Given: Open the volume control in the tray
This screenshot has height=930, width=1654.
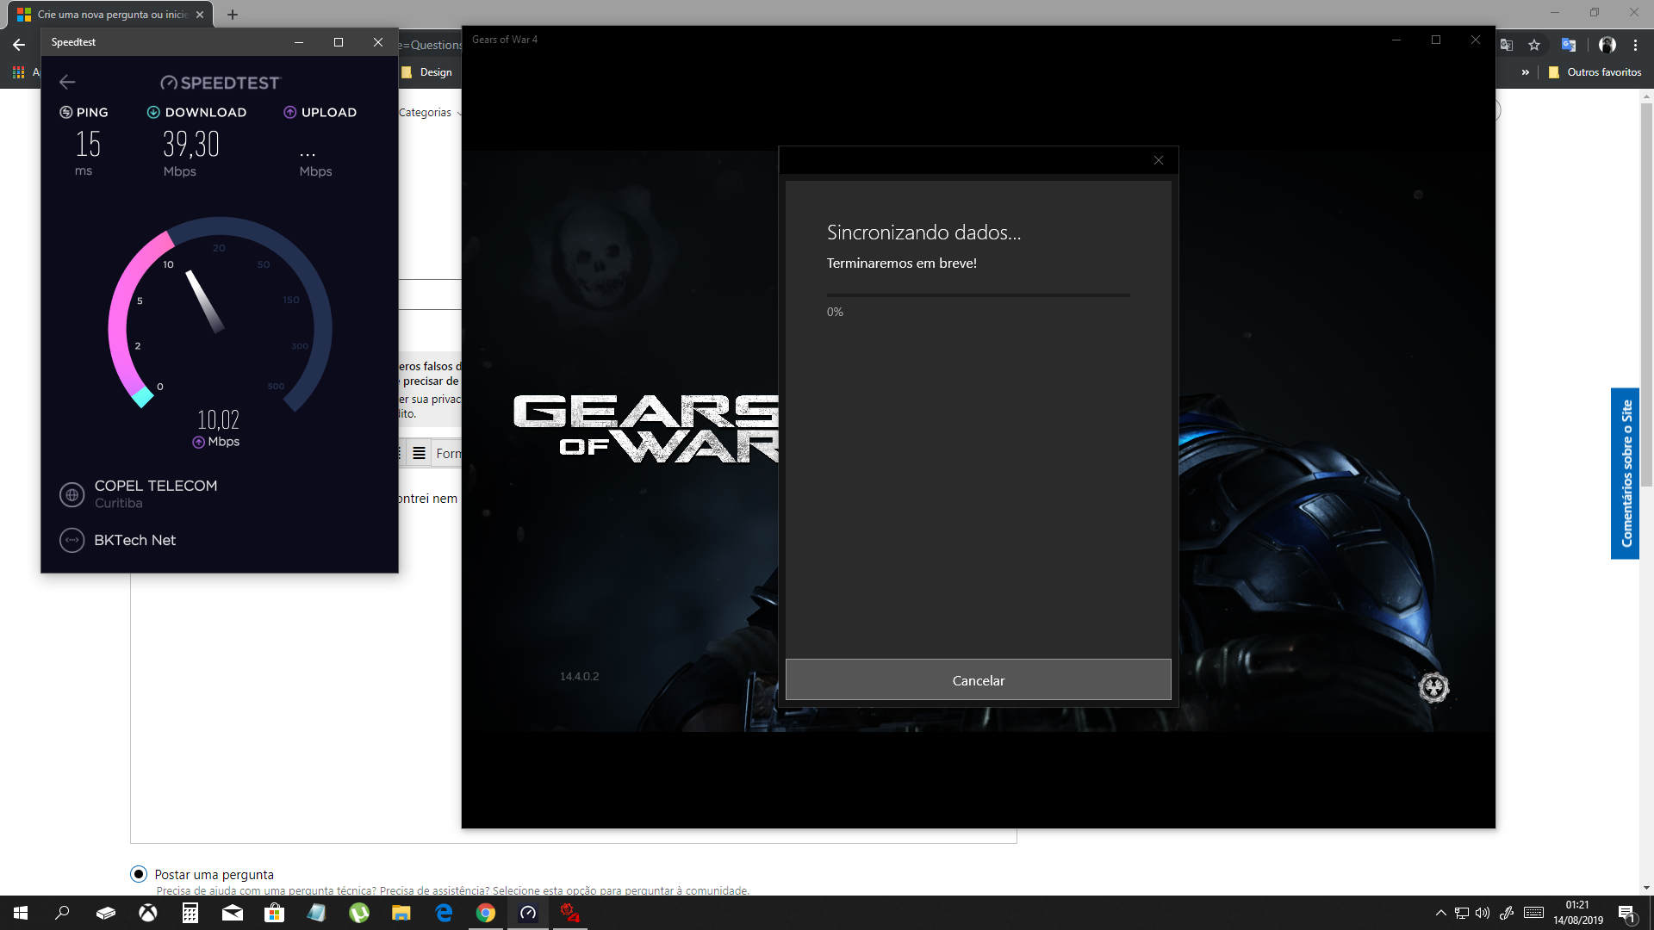Looking at the screenshot, I should point(1483,913).
